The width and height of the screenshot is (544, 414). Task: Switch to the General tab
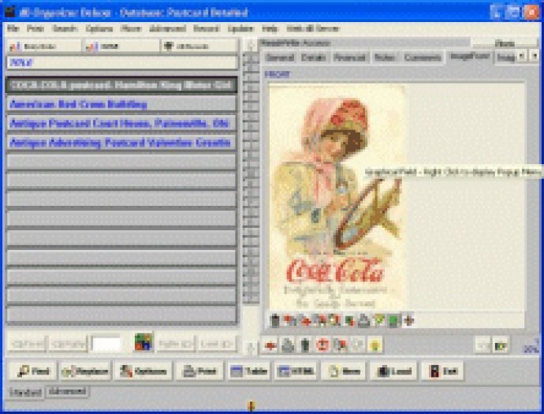[280, 58]
